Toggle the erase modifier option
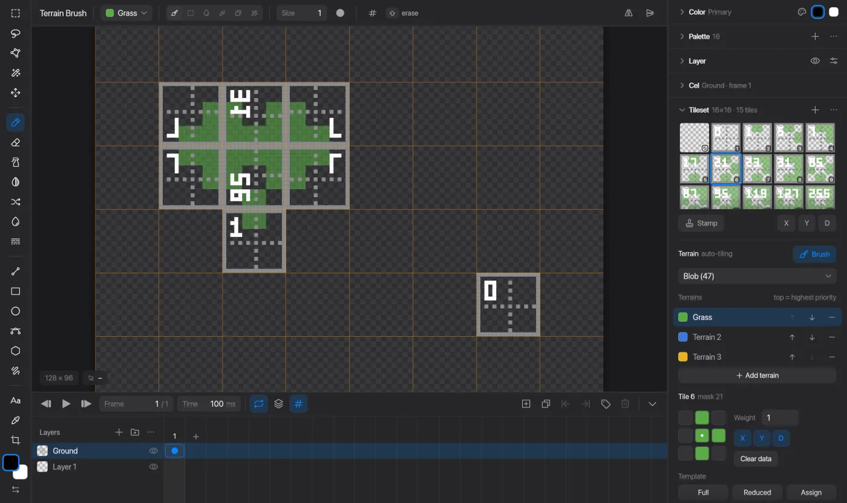The width and height of the screenshot is (847, 503). (403, 13)
